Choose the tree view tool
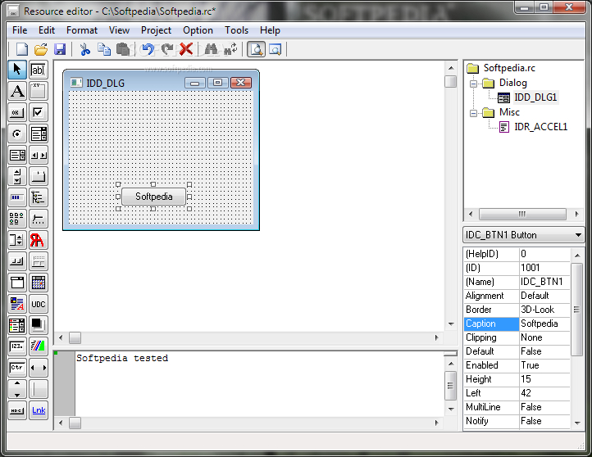Image resolution: width=592 pixels, height=457 pixels. (x=39, y=197)
